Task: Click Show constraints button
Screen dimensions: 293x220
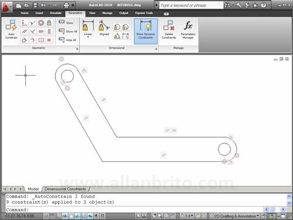Action: point(66,22)
